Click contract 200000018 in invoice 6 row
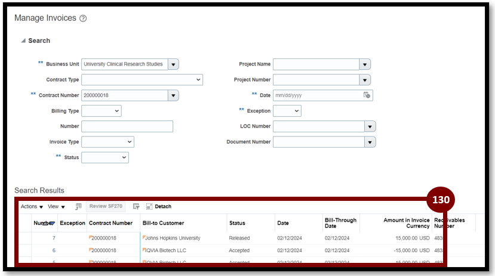 click(104, 250)
